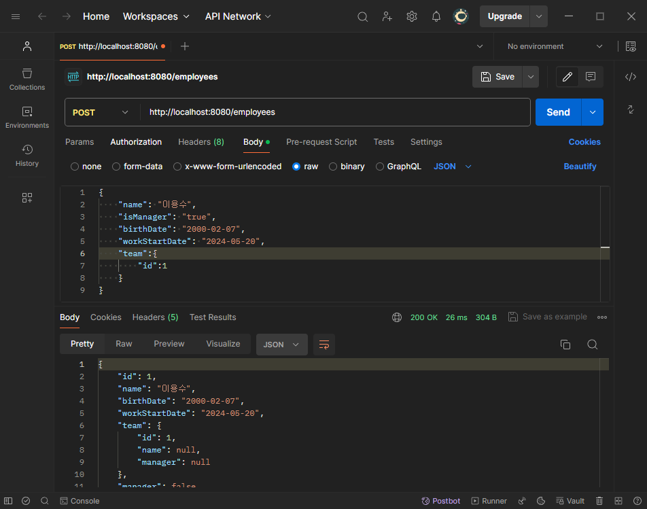The image size is (647, 509).
Task: Expand the Upgrade options arrow
Action: click(538, 16)
